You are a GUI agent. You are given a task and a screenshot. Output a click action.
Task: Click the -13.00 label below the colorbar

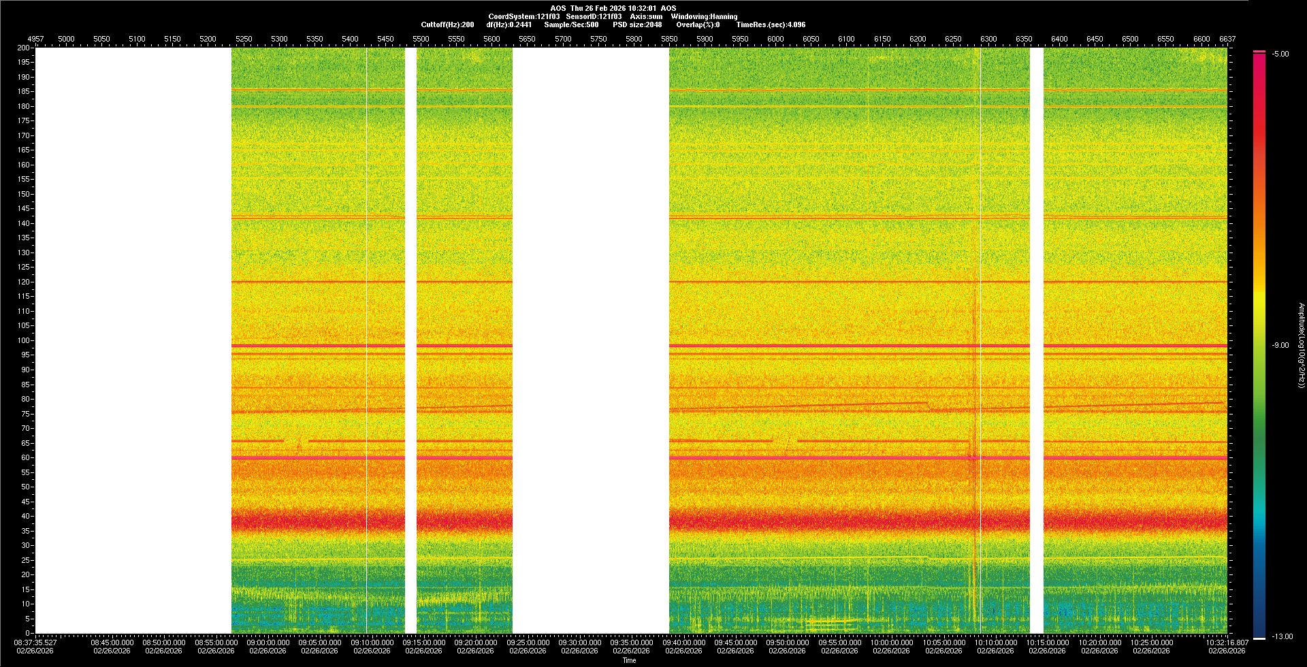pyautogui.click(x=1281, y=637)
